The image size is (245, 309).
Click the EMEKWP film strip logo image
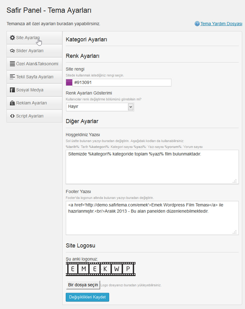click(101, 269)
